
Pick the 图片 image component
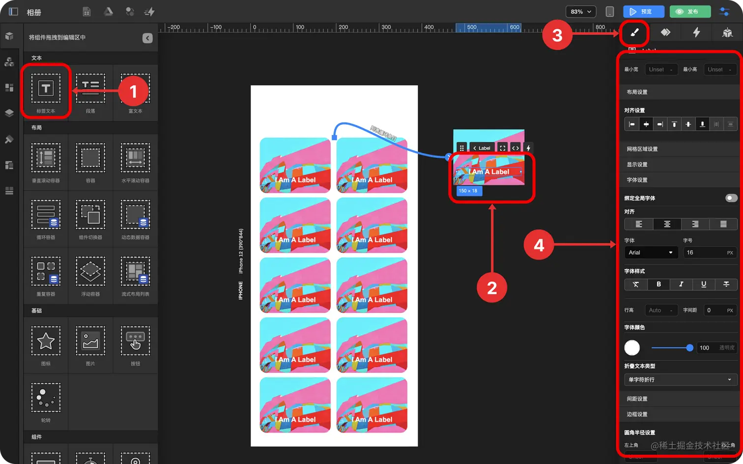click(90, 345)
